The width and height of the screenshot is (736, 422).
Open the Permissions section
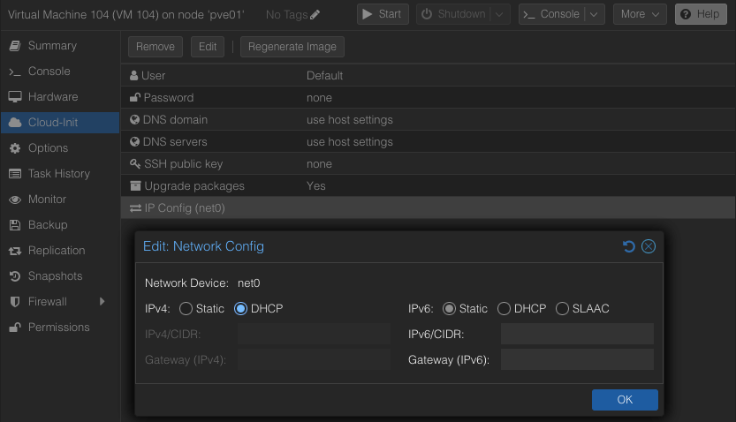[58, 328]
